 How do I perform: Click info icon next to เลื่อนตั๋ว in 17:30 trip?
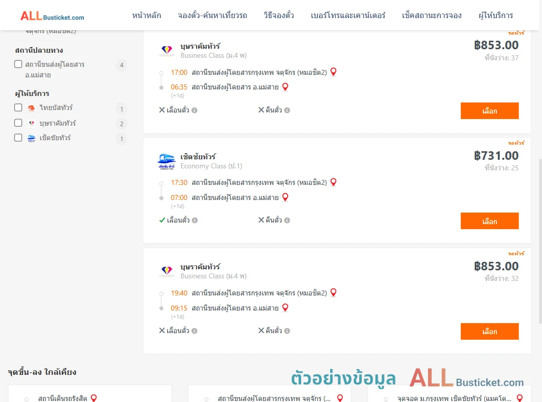pos(195,220)
